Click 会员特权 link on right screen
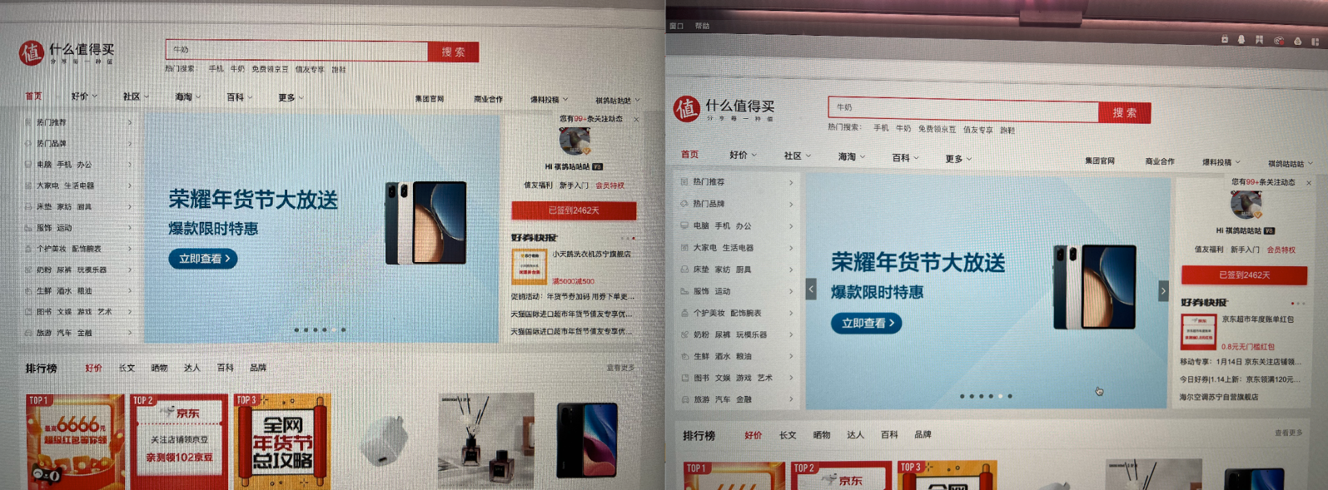The image size is (1328, 490). point(1281,249)
